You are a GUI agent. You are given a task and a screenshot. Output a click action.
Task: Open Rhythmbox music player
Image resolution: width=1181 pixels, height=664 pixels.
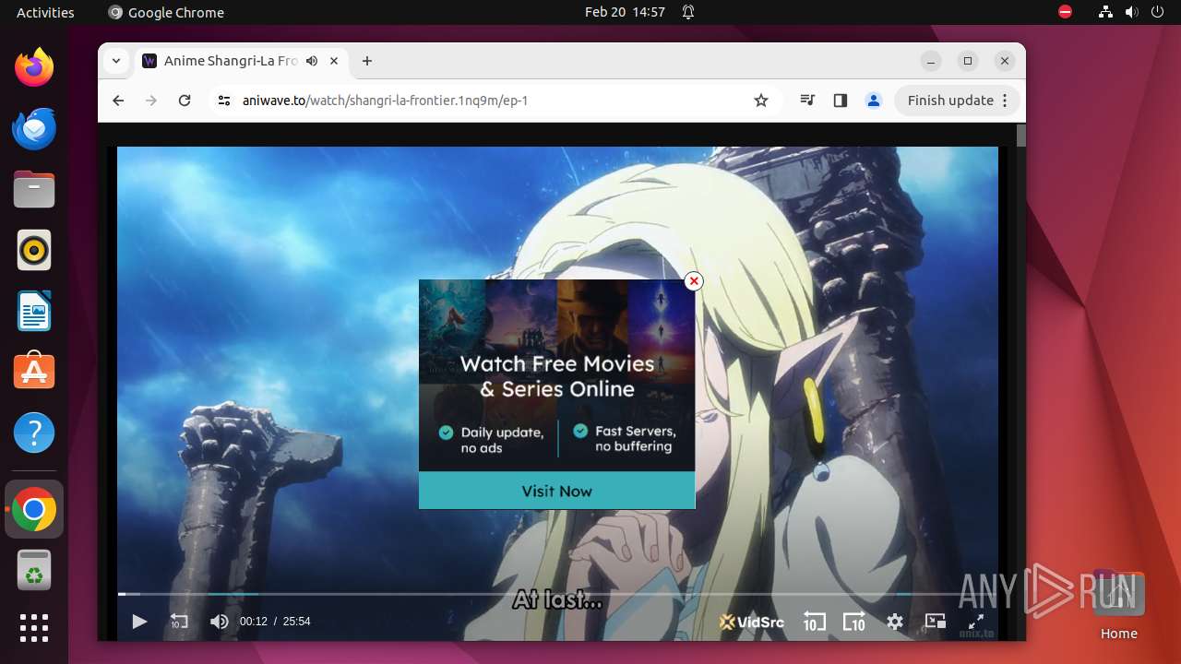point(34,250)
